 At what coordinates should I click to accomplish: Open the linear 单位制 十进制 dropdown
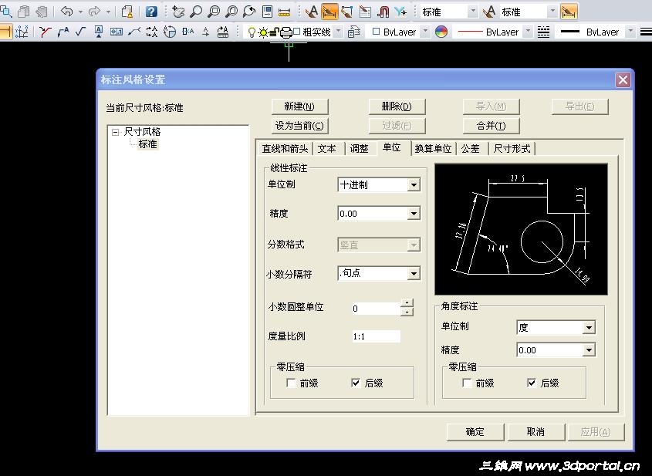pyautogui.click(x=414, y=184)
